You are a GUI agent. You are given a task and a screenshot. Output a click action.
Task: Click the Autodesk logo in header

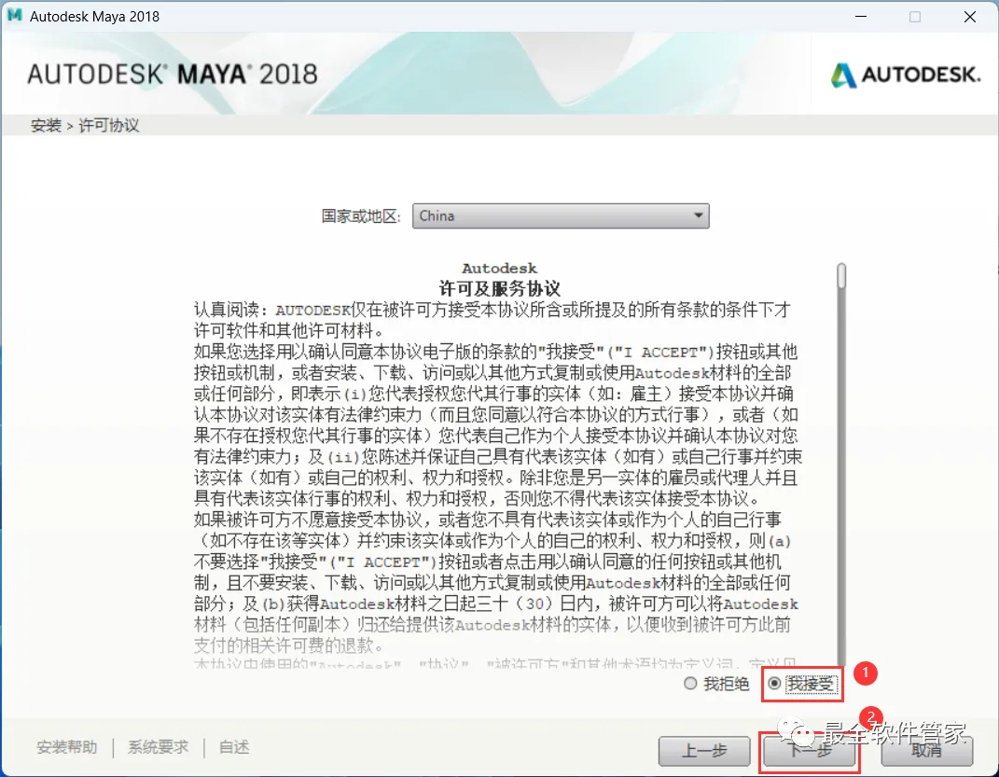point(906,76)
